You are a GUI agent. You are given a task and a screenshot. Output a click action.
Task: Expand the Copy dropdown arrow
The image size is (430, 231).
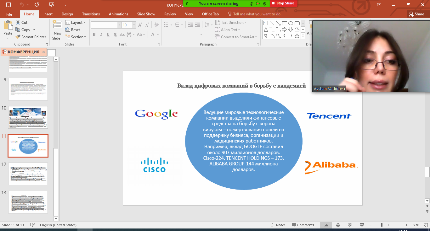(34, 30)
